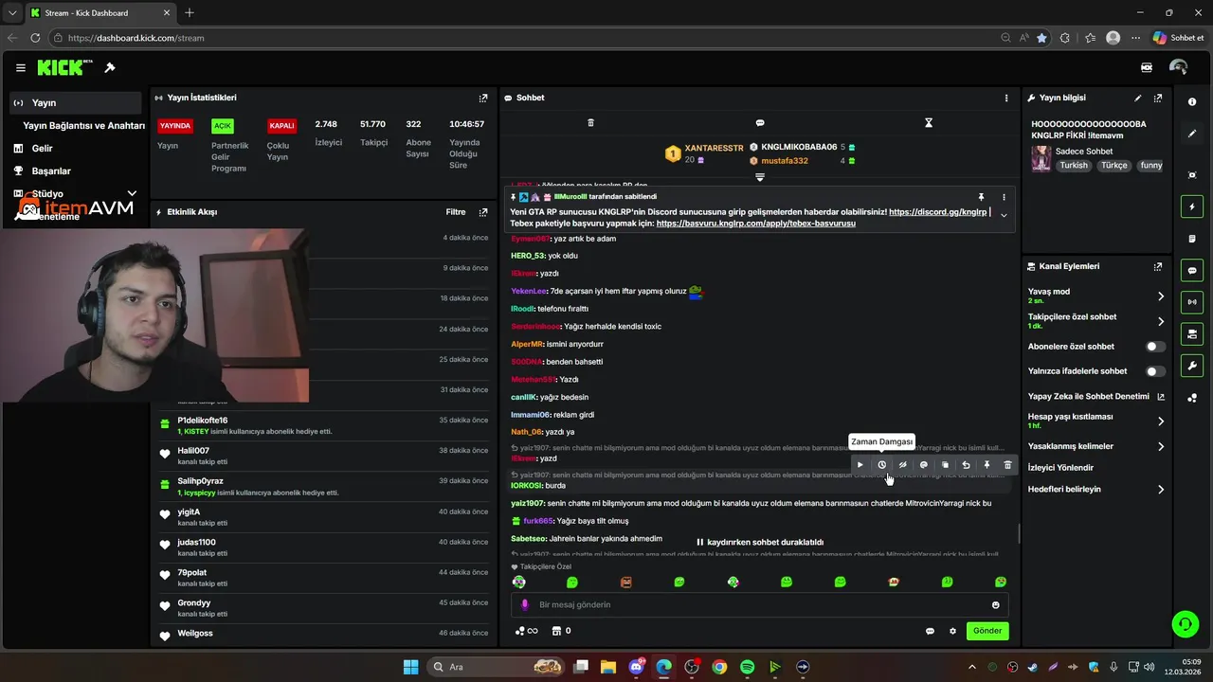The width and height of the screenshot is (1213, 682).
Task: Click the hourglass icon atop the chat
Action: 929,123
